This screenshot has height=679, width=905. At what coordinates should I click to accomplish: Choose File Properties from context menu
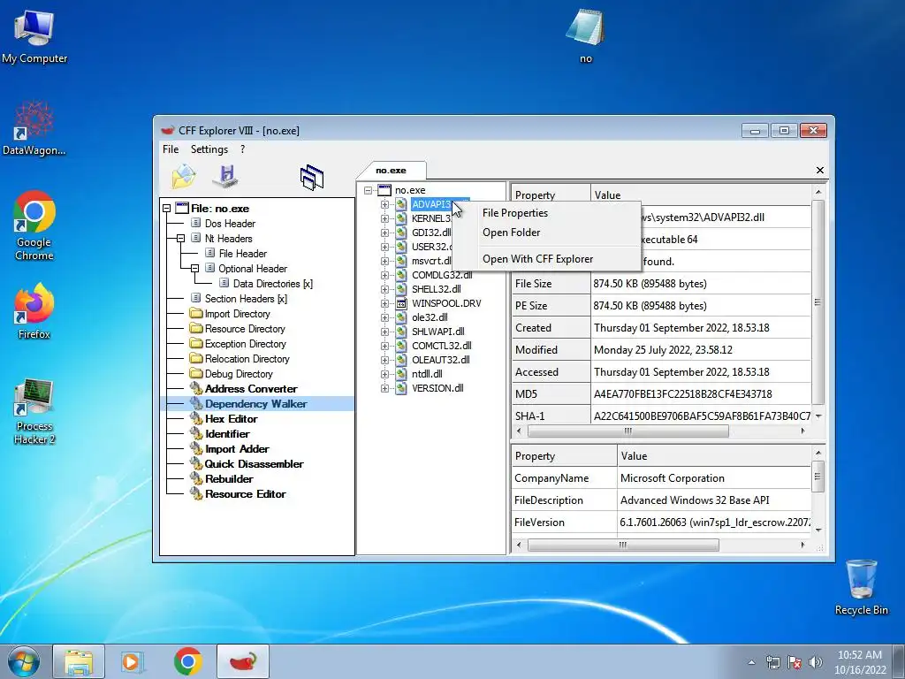[547, 213]
